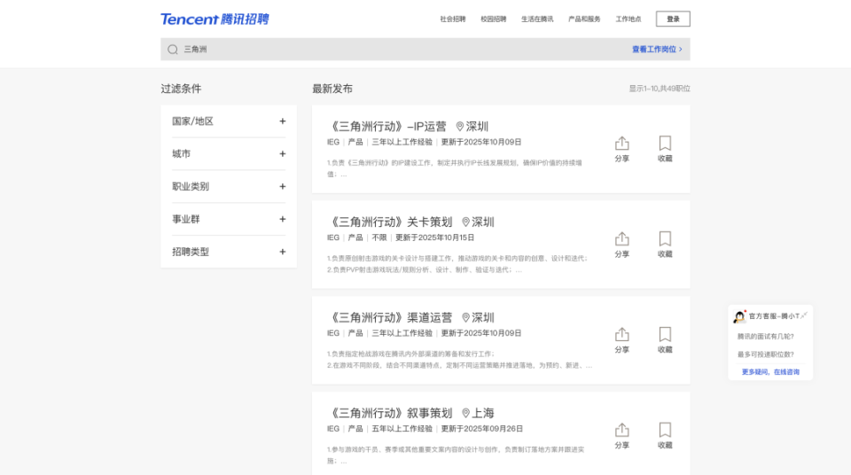Click location pin of 关卡策划 job

point(465,222)
